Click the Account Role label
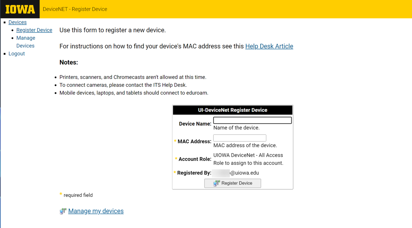The height and width of the screenshot is (228, 412). 195,159
